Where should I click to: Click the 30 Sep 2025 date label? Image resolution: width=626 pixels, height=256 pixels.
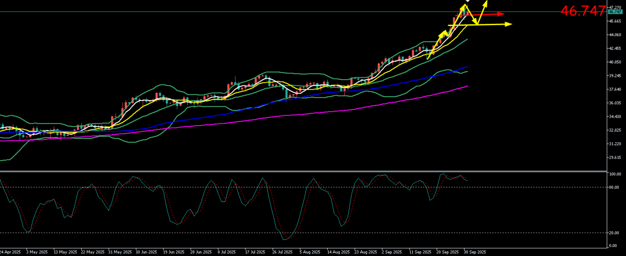click(474, 252)
